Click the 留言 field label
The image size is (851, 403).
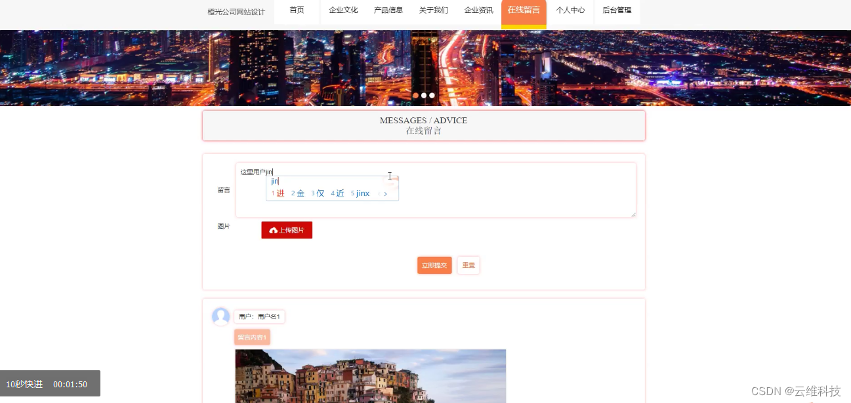click(x=224, y=190)
